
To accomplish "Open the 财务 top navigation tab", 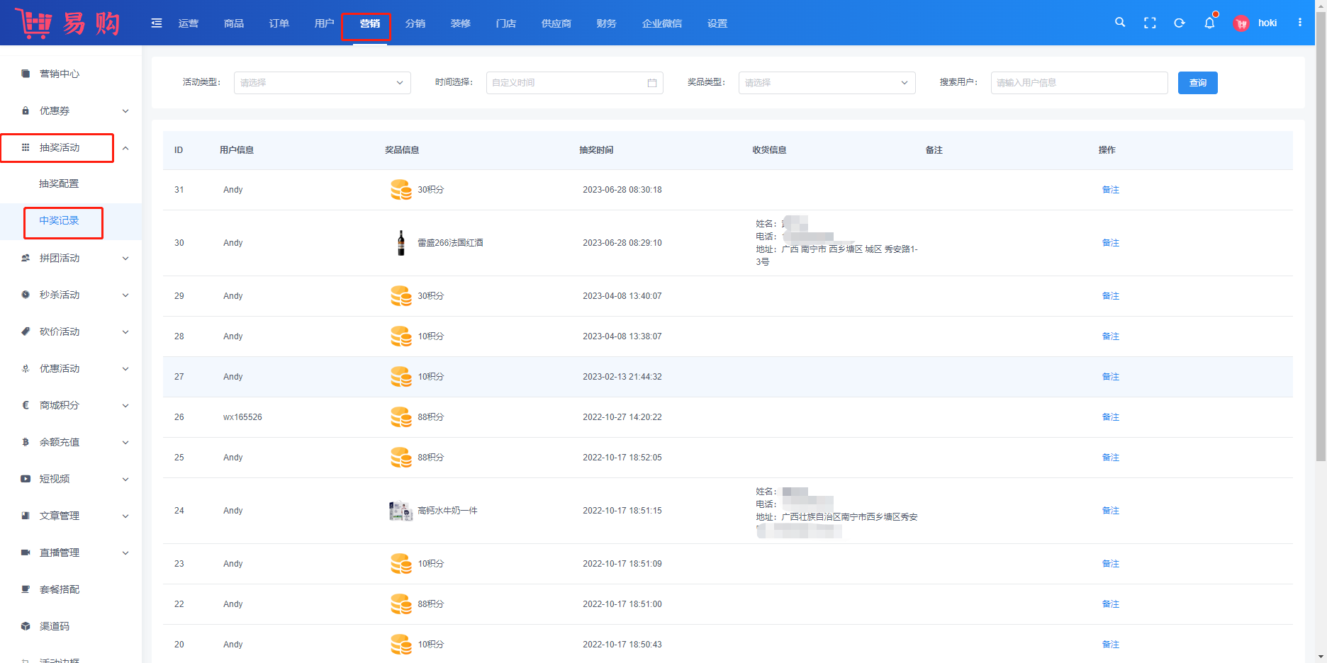I will [606, 23].
